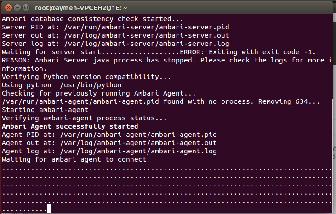The width and height of the screenshot is (336, 214).
Task: Click the 'Waiting for ambari agent to connect' line
Action: (x=74, y=159)
